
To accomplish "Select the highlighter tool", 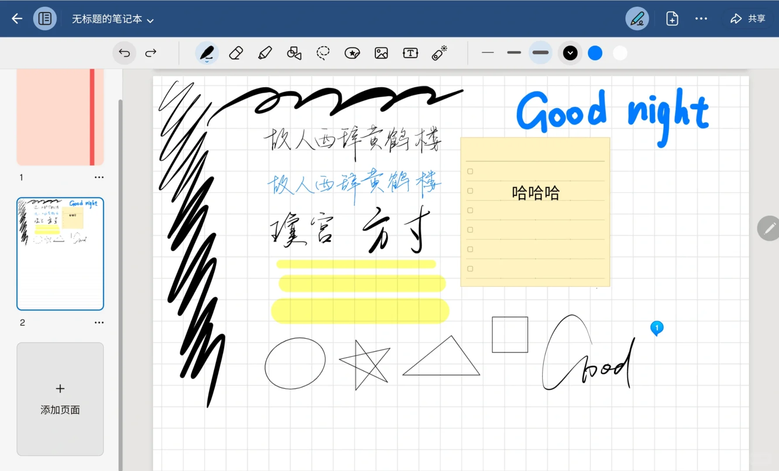I will point(265,53).
